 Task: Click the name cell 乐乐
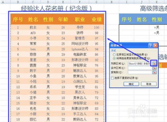click(33, 87)
